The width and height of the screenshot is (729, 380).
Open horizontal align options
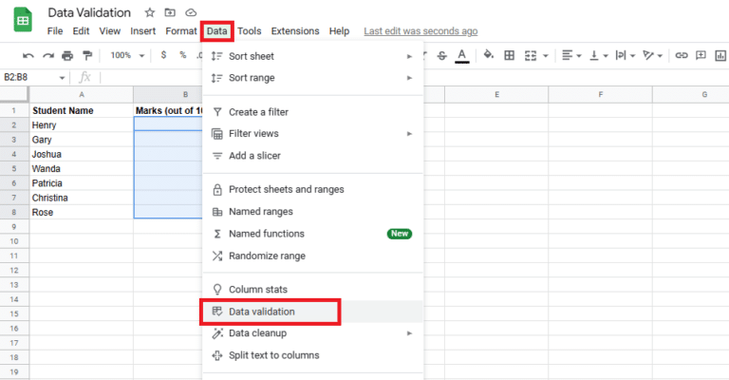[x=571, y=55]
